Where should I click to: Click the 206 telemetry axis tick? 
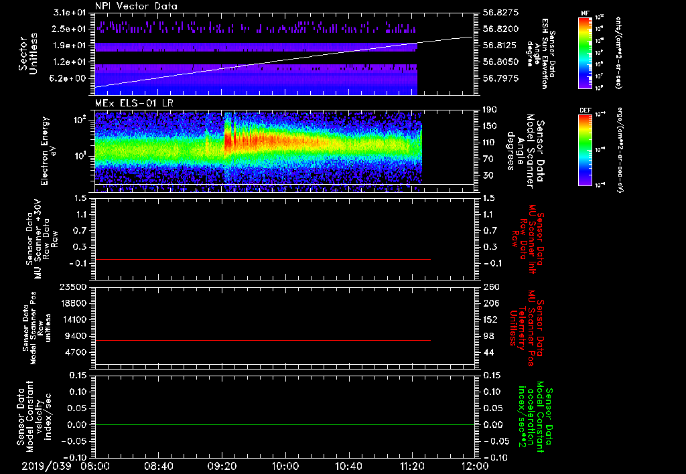(490, 303)
